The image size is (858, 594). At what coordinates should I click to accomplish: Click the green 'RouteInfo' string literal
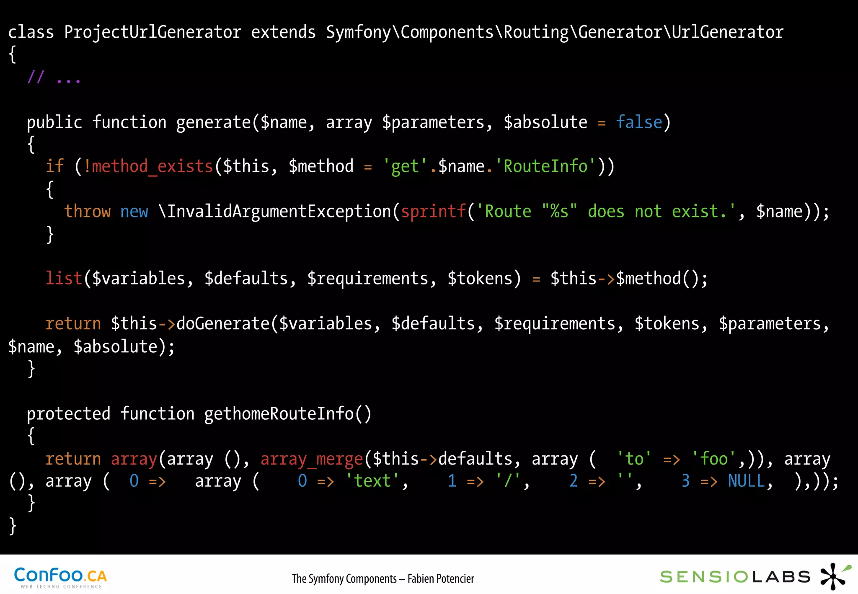tap(545, 166)
